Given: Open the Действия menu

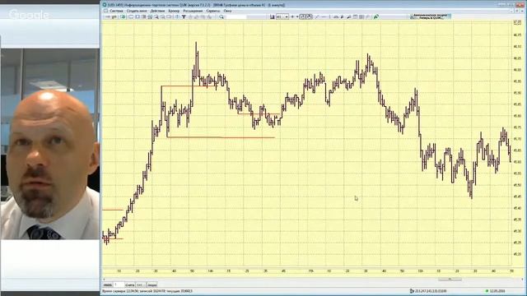Looking at the screenshot, I should tap(157, 11).
